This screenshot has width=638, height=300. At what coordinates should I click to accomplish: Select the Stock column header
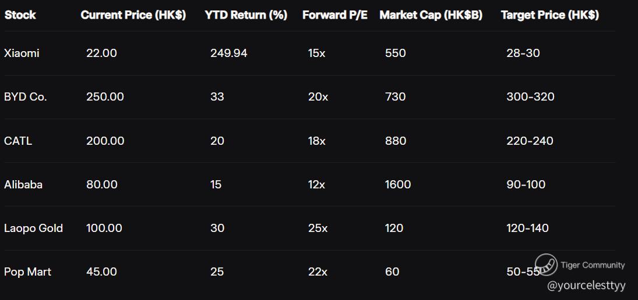click(x=20, y=15)
